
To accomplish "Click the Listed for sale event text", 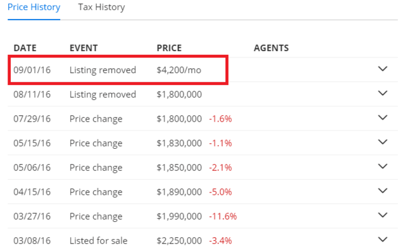I will (x=99, y=241).
